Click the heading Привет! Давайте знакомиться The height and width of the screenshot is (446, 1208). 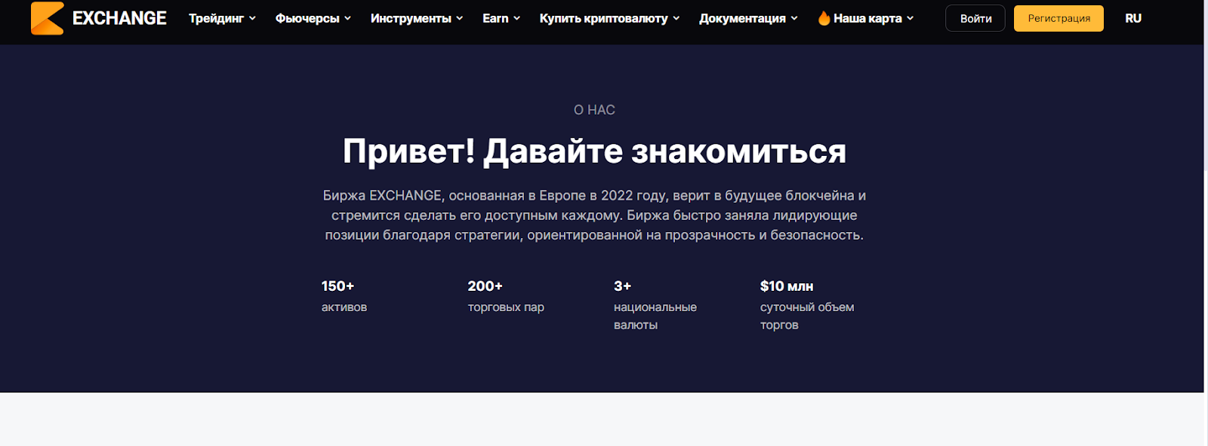(594, 151)
